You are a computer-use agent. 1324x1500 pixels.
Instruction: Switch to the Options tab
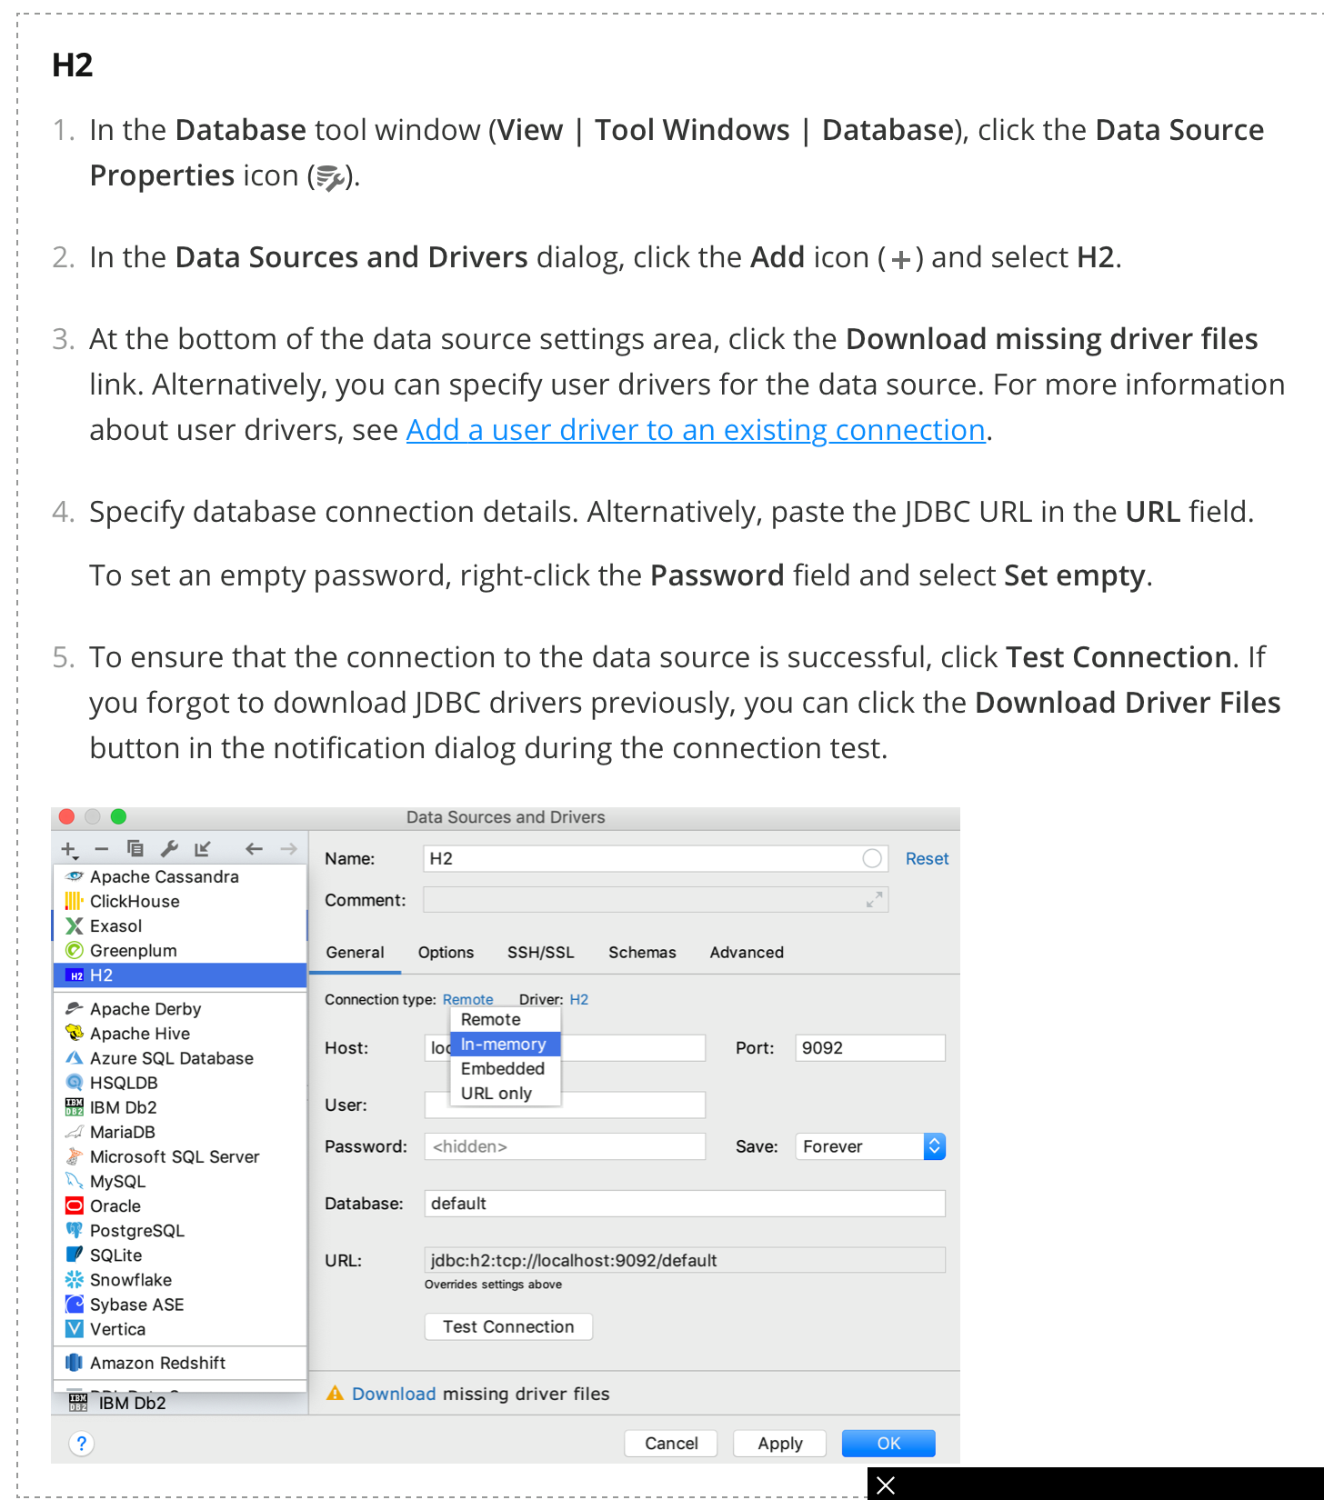pyautogui.click(x=446, y=953)
